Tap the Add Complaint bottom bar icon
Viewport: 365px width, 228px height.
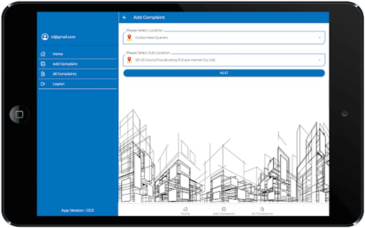(x=224, y=209)
